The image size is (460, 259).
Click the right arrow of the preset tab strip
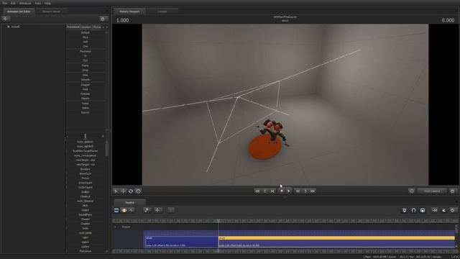[106, 27]
